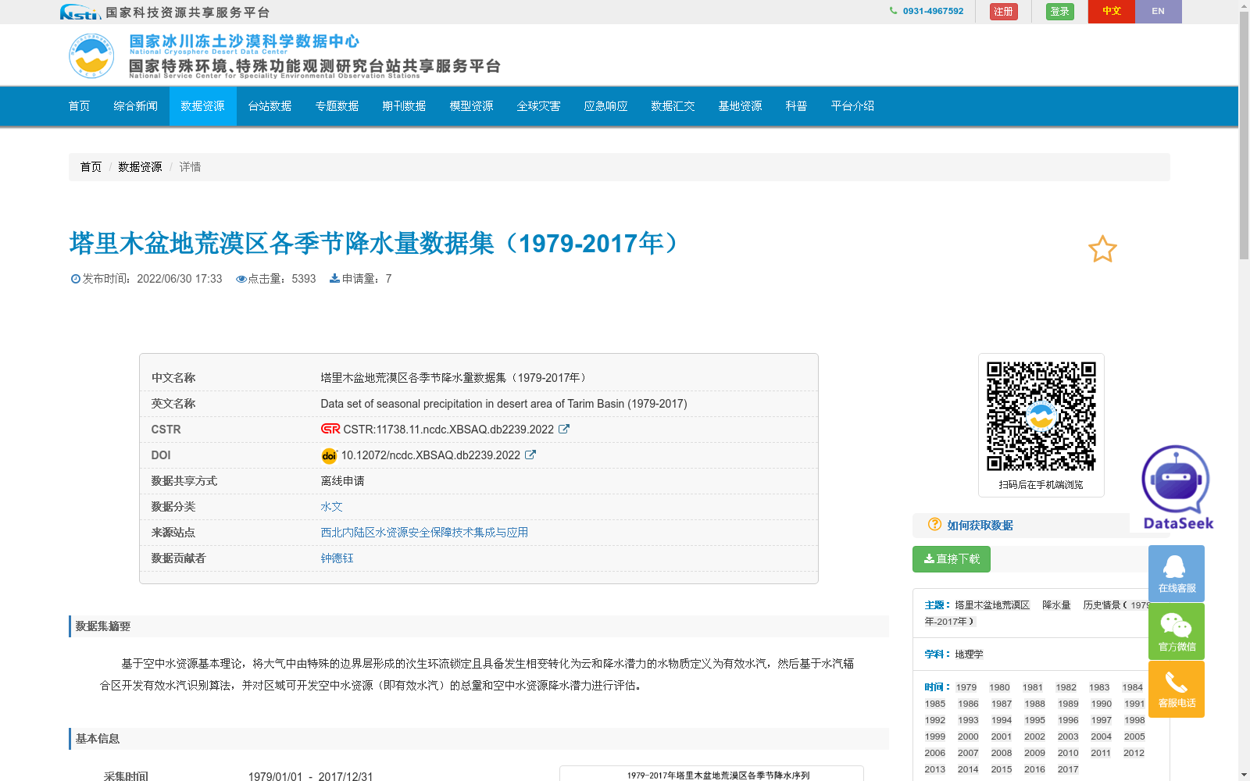Image resolution: width=1250 pixels, height=781 pixels.
Task: Click the 如何获取数据 question mark icon
Action: [934, 525]
